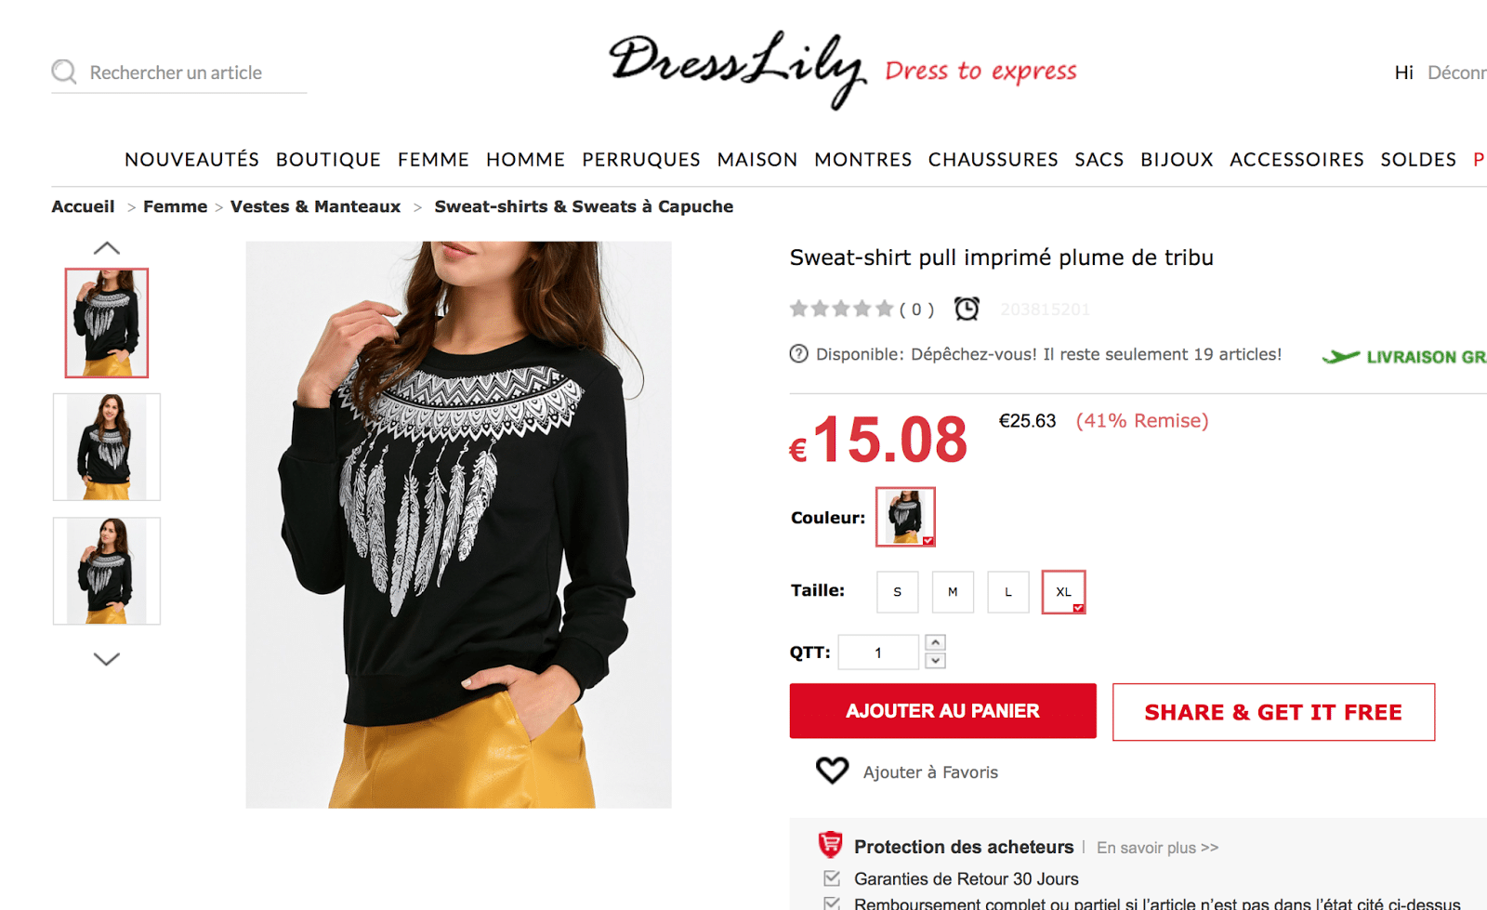The height and width of the screenshot is (910, 1487).
Task: Open the PERRUQUES menu
Action: point(641,160)
